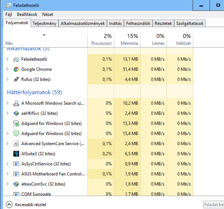224x209 pixels.
Task: Open the Nézet menu
Action: point(48,14)
